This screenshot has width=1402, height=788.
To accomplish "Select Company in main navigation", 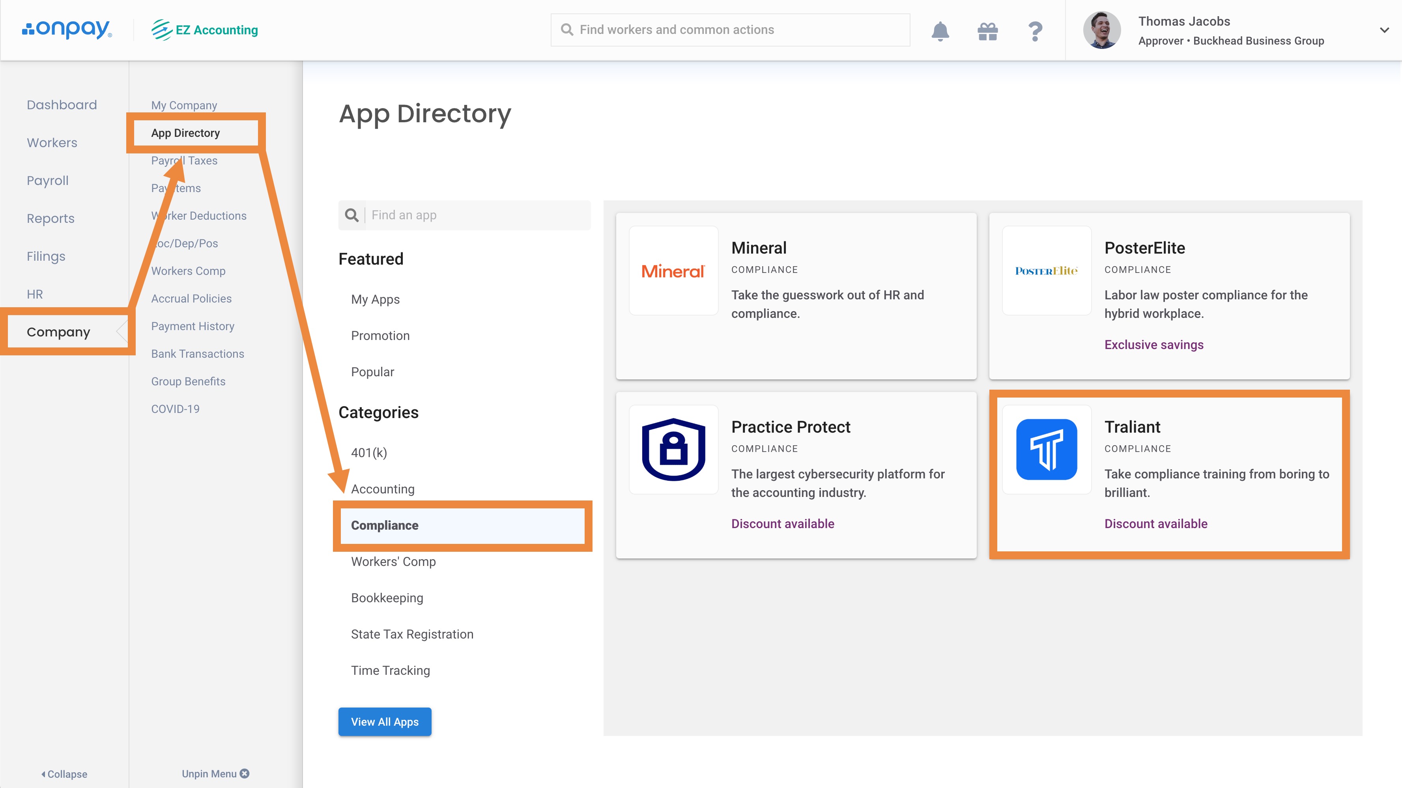I will pos(58,332).
